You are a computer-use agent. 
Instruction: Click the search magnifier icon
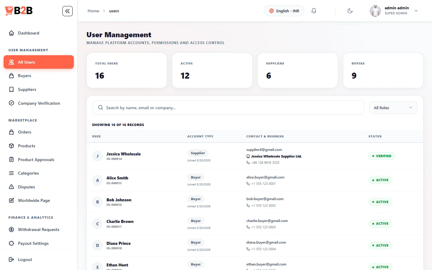click(100, 107)
